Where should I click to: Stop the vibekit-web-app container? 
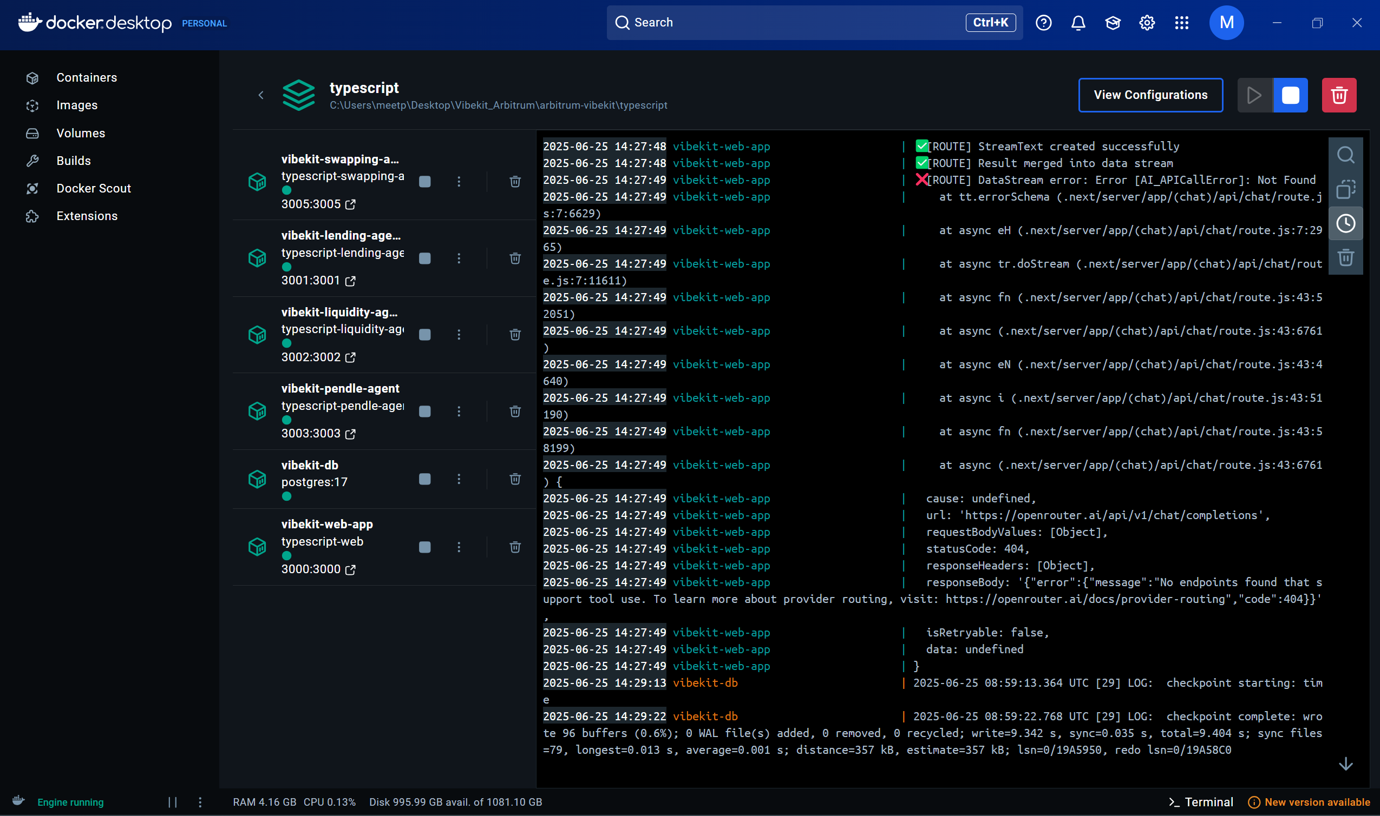pyautogui.click(x=424, y=547)
